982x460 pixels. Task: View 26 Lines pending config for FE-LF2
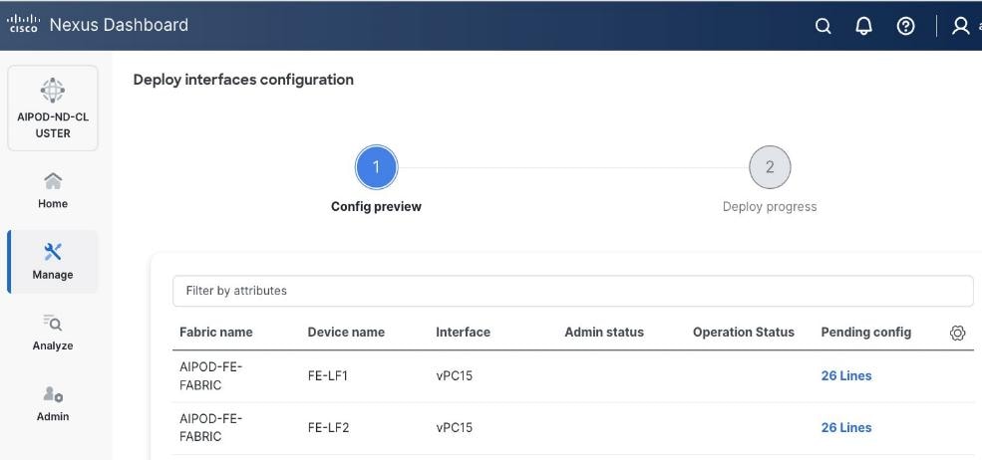tap(845, 428)
